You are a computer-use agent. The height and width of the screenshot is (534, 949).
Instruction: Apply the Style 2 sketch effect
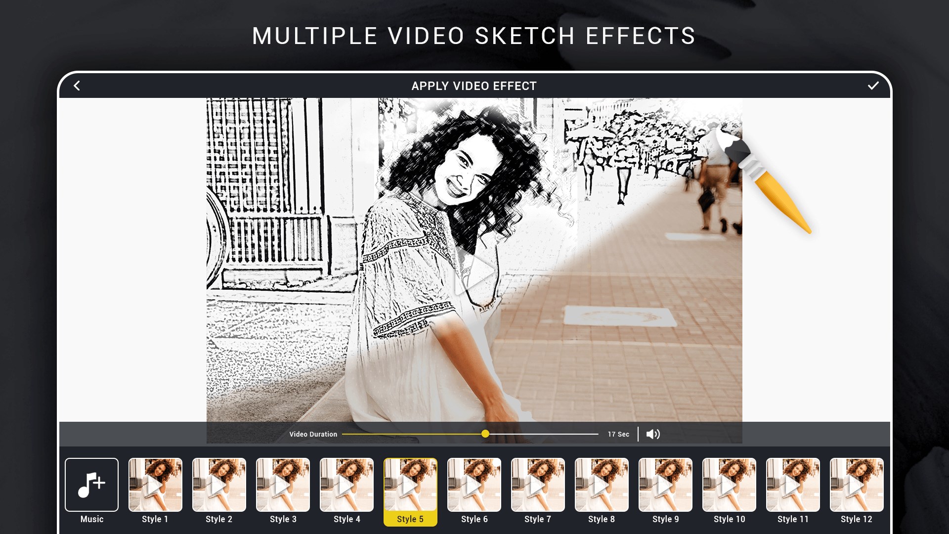219,485
